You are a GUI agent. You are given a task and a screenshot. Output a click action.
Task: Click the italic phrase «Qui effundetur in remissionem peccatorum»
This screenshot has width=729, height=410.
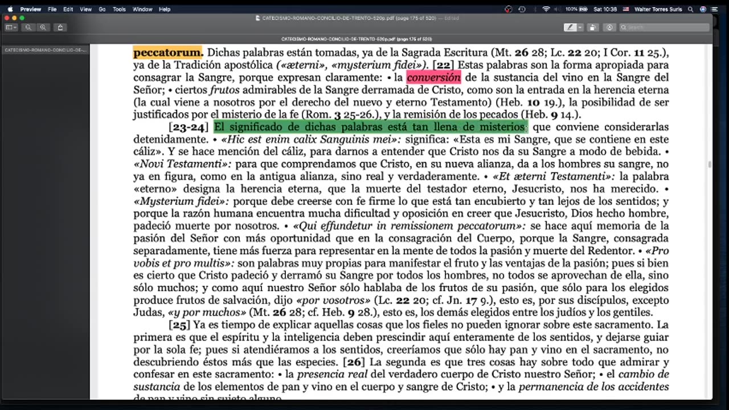point(409,226)
